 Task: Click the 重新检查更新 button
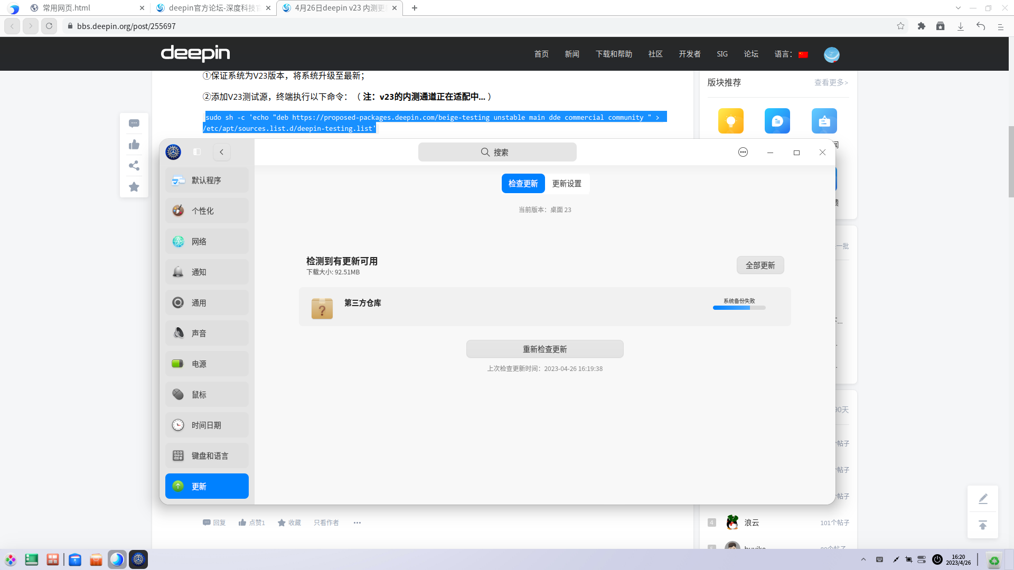[544, 348]
